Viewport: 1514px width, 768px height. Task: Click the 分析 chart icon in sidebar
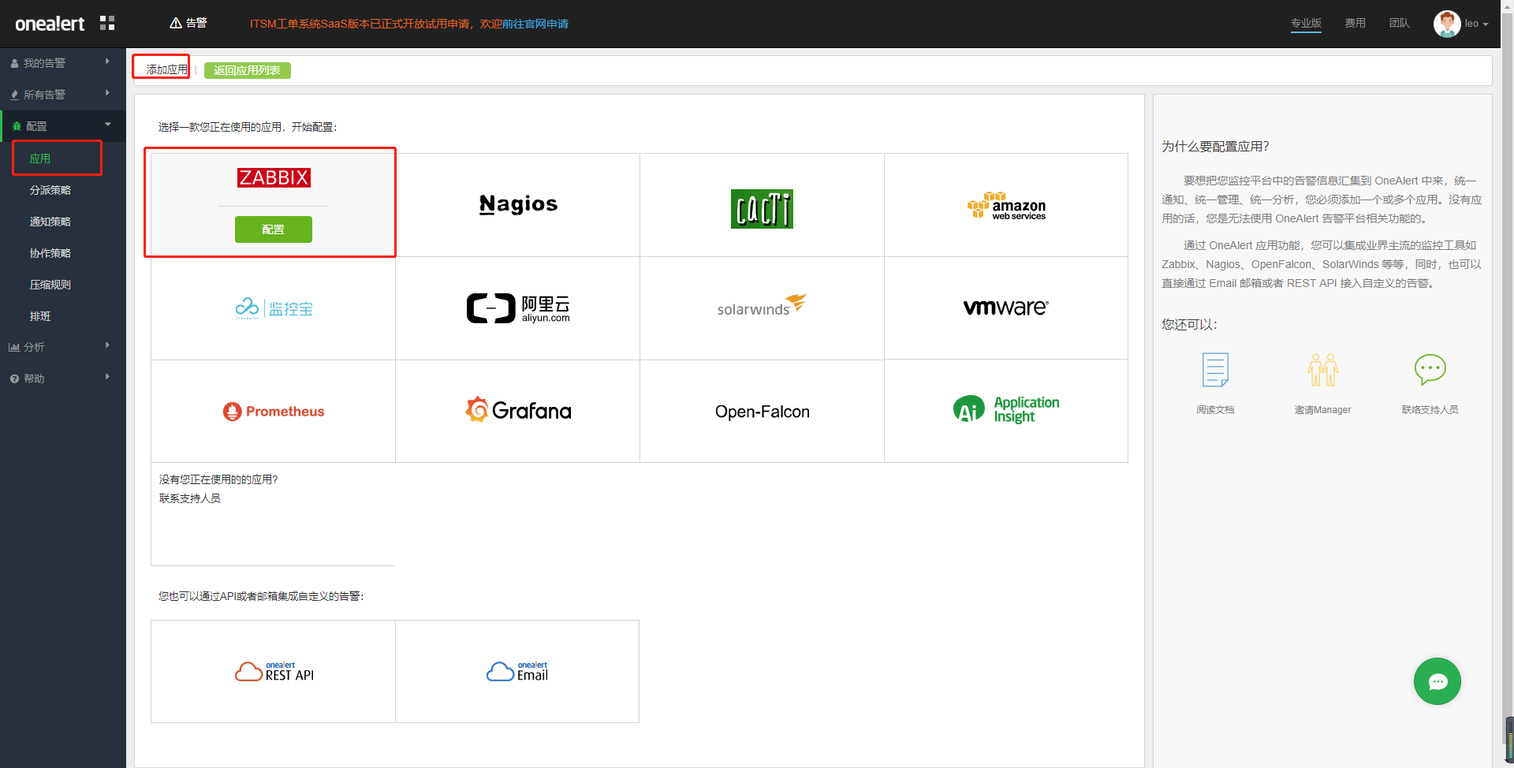(14, 347)
